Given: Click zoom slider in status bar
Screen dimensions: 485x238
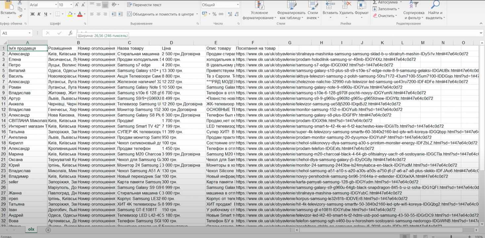Looking at the screenshot, I should pyautogui.click(x=452, y=237).
